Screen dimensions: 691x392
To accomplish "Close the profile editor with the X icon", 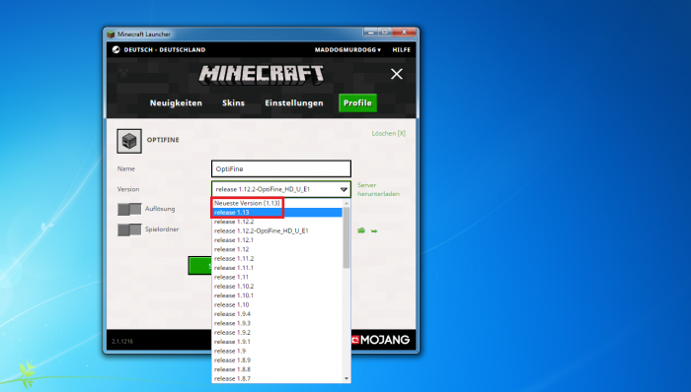I will coord(397,74).
